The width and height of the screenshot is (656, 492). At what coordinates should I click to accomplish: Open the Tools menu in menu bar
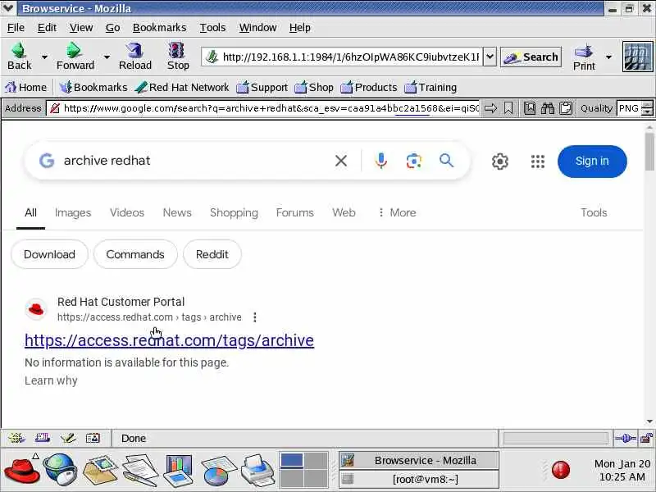coord(212,28)
